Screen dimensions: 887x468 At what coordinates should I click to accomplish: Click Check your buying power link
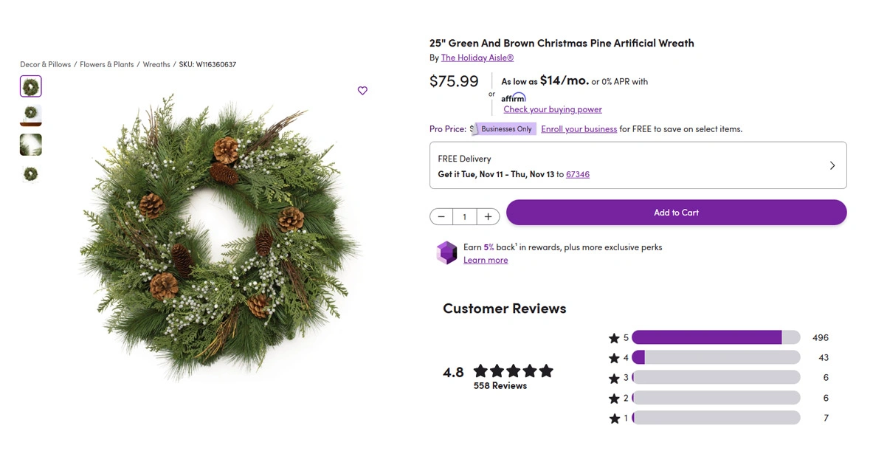coord(553,109)
